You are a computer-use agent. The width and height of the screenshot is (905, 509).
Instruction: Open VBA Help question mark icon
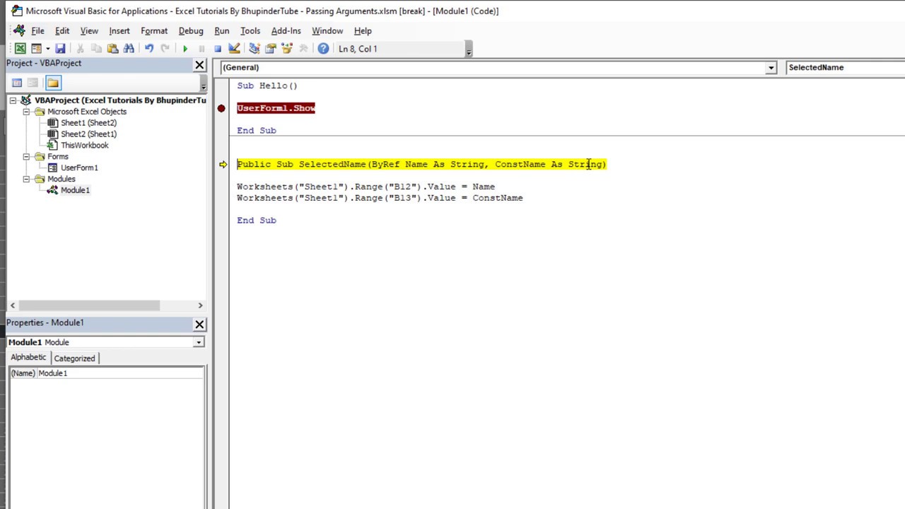pyautogui.click(x=323, y=49)
